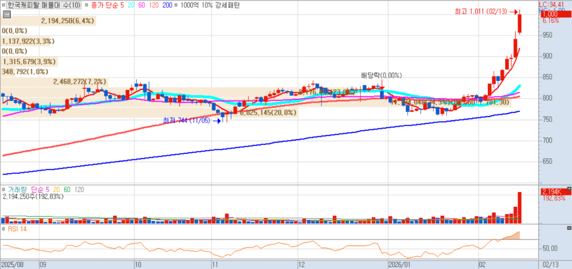572x269 pixels.
Task: Click the gray 120 volume average label
Action: [x=79, y=190]
